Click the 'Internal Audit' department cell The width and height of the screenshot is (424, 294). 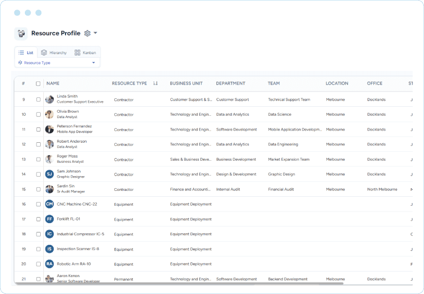click(x=228, y=189)
